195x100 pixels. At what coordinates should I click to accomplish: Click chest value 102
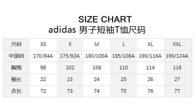coord(70,68)
